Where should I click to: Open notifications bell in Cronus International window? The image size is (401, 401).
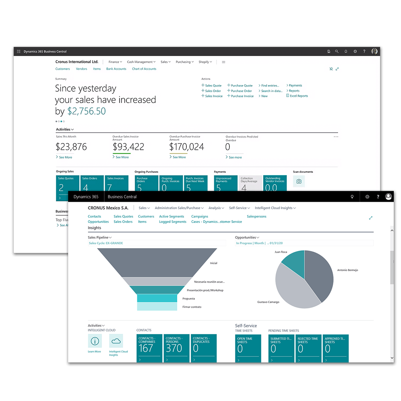(x=346, y=51)
